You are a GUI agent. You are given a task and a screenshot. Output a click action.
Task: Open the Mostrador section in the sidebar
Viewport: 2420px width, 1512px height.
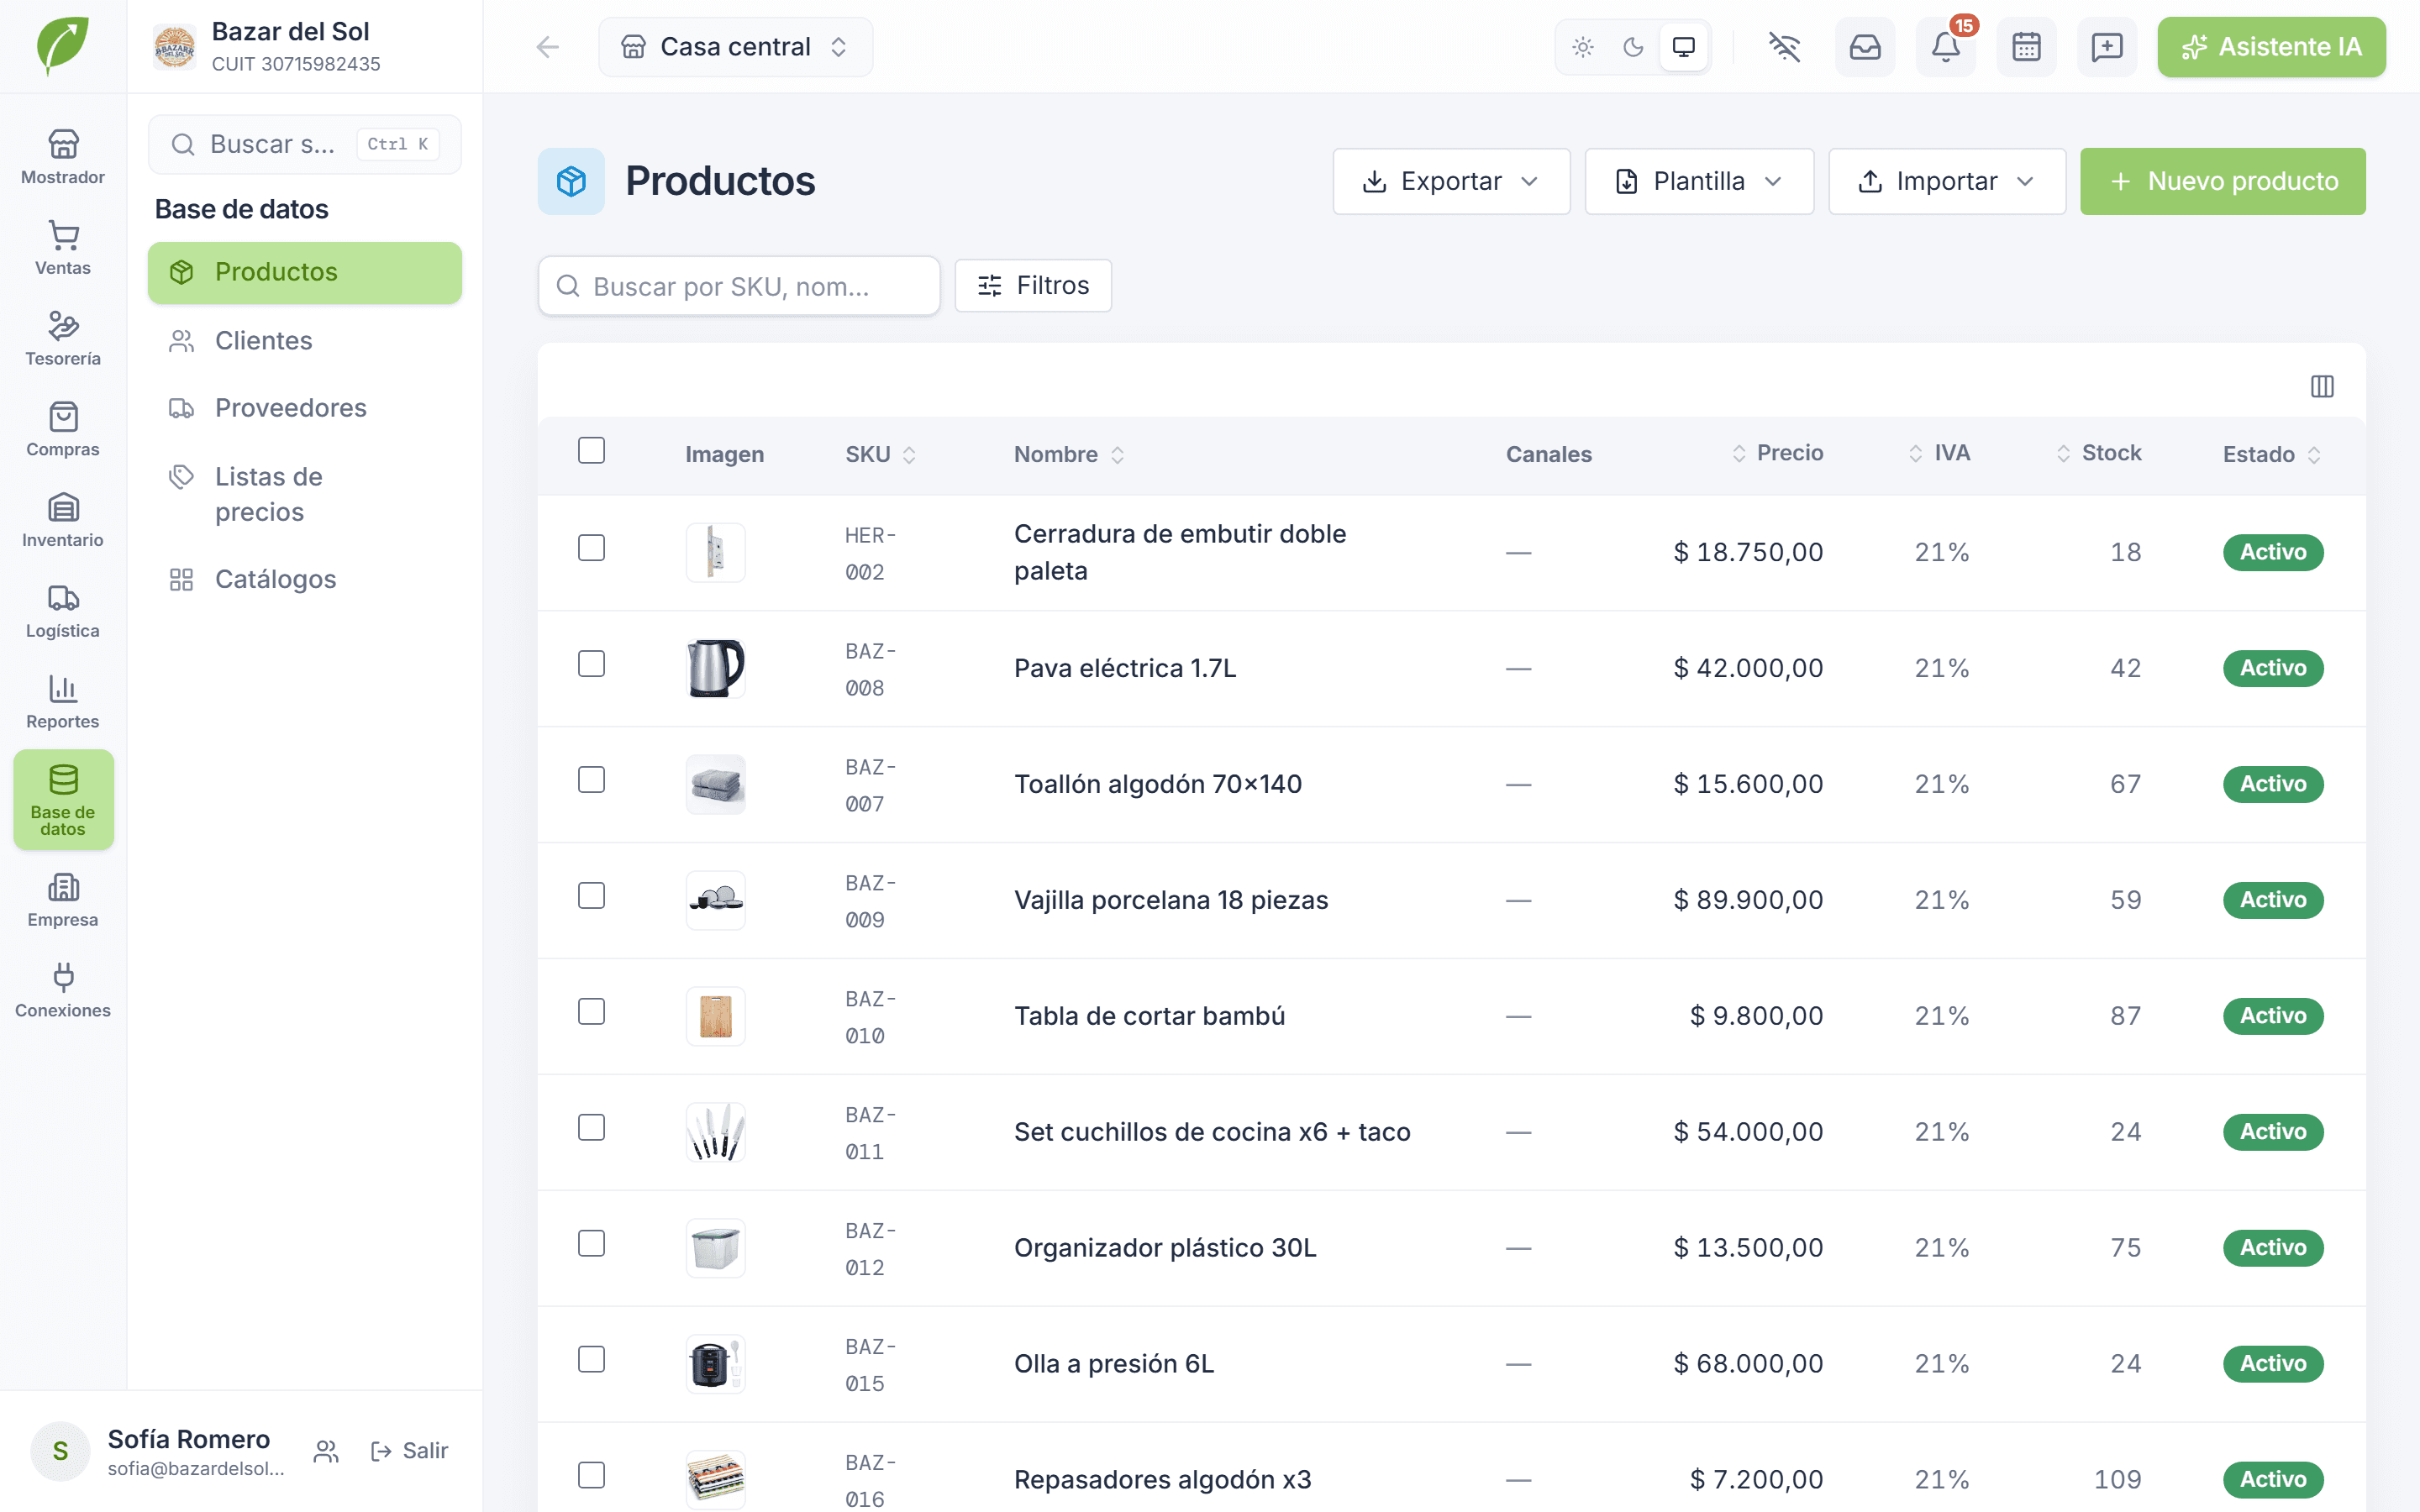pyautogui.click(x=63, y=157)
